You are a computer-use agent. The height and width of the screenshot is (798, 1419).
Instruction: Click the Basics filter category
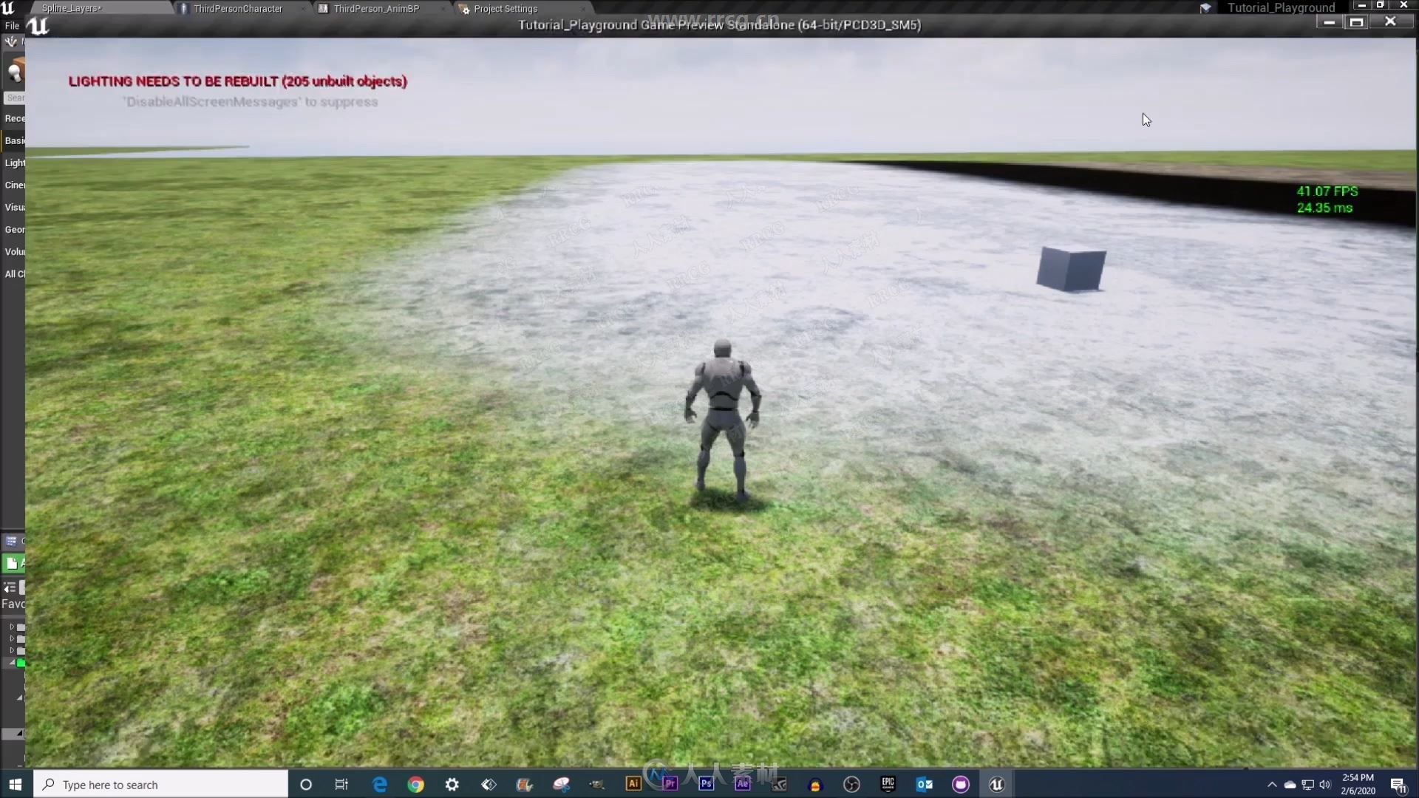(x=13, y=140)
